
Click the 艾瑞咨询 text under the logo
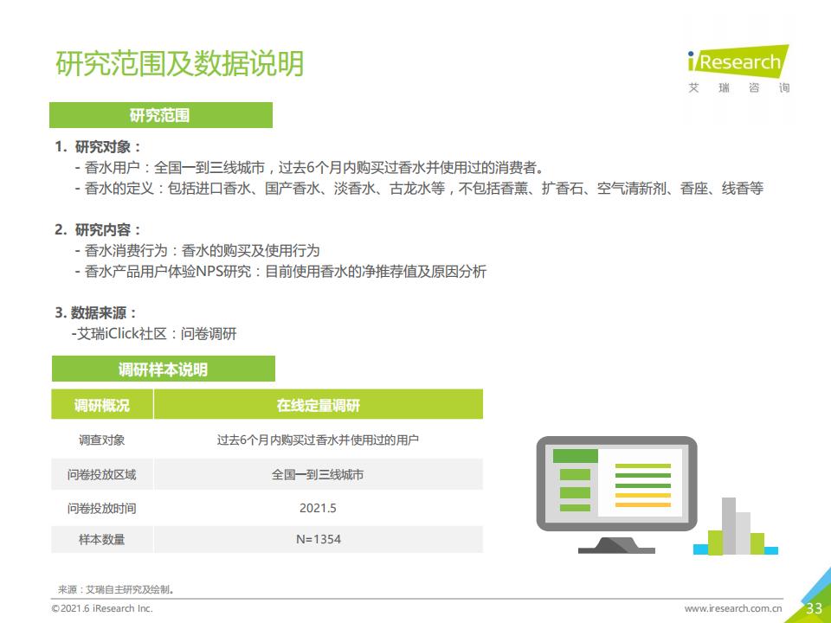[x=738, y=87]
